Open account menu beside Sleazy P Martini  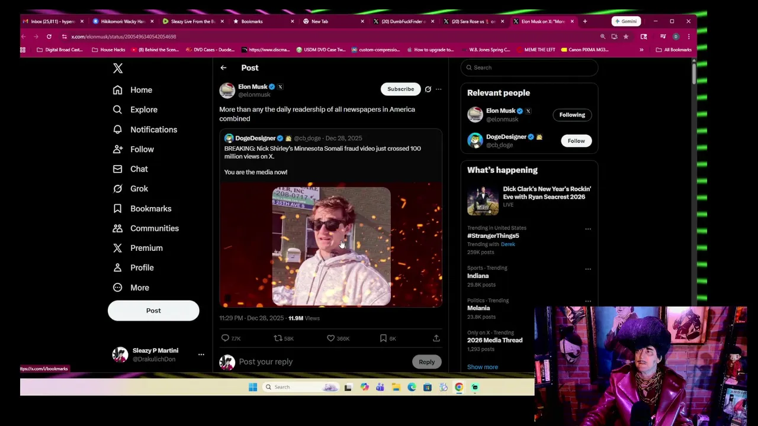pyautogui.click(x=201, y=354)
